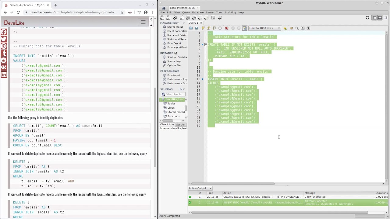Toggle the Workbench bottom output panel

(x=380, y=18)
